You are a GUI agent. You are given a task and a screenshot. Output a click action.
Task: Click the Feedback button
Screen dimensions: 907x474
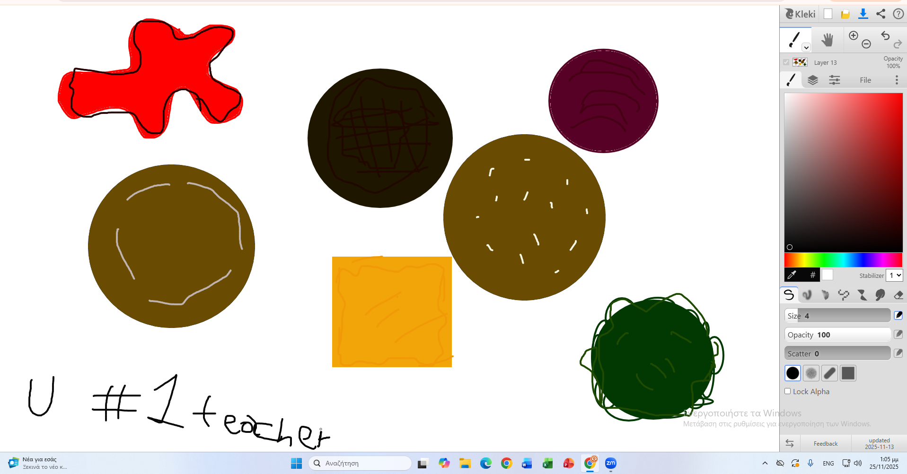click(826, 444)
